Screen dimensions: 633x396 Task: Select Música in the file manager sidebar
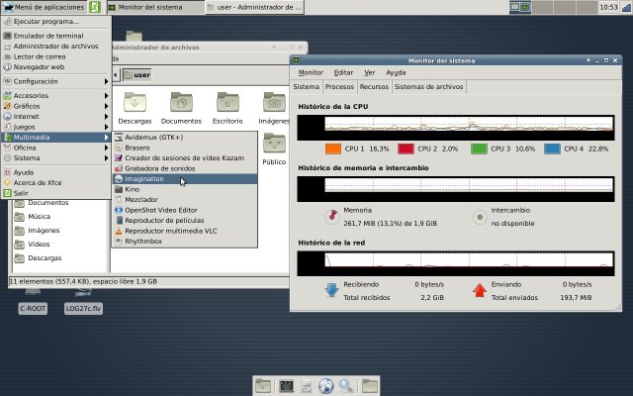pos(40,216)
